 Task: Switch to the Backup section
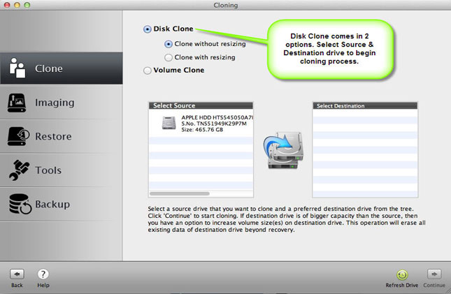(52, 204)
